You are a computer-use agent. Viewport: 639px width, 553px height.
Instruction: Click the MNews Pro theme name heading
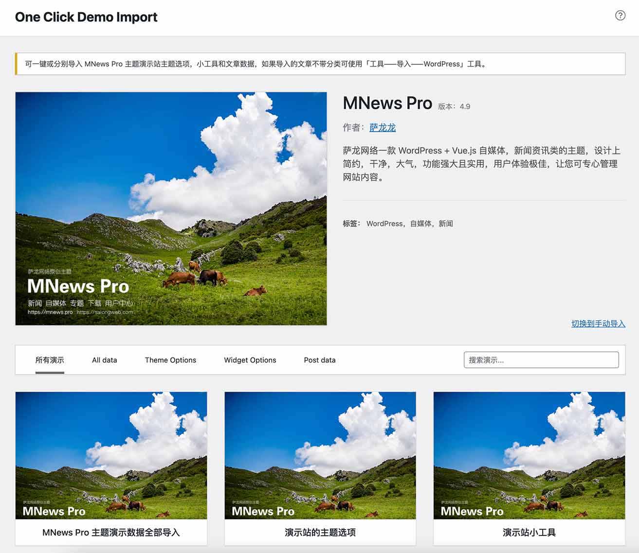click(387, 103)
